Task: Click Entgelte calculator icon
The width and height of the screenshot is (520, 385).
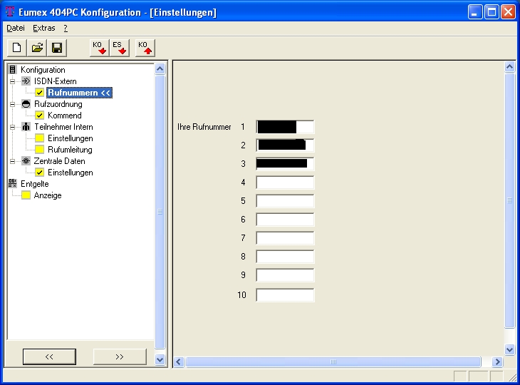Action: 13,183
